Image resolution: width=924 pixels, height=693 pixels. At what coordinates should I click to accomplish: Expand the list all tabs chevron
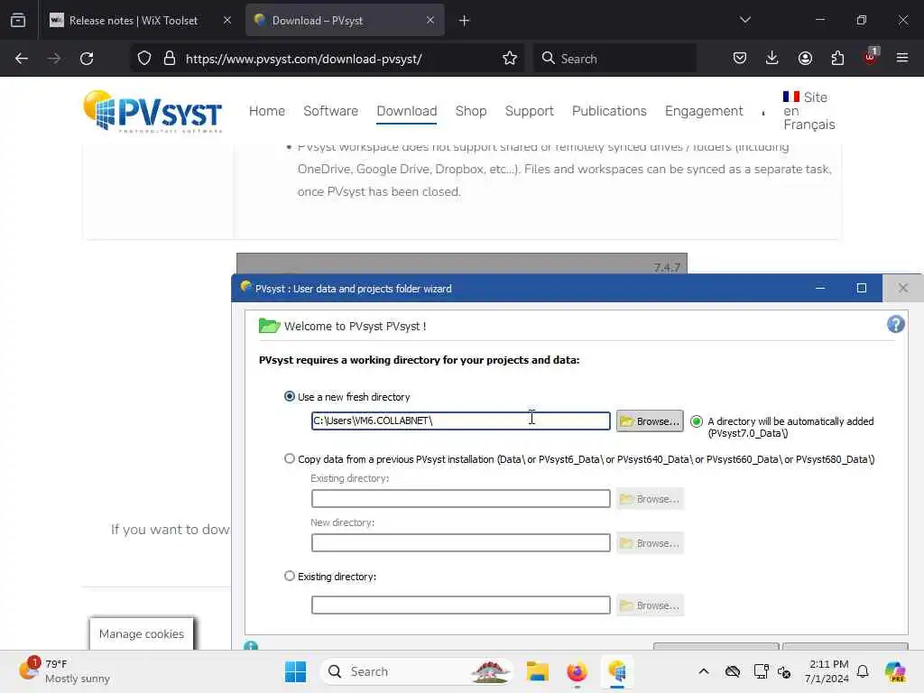(744, 20)
